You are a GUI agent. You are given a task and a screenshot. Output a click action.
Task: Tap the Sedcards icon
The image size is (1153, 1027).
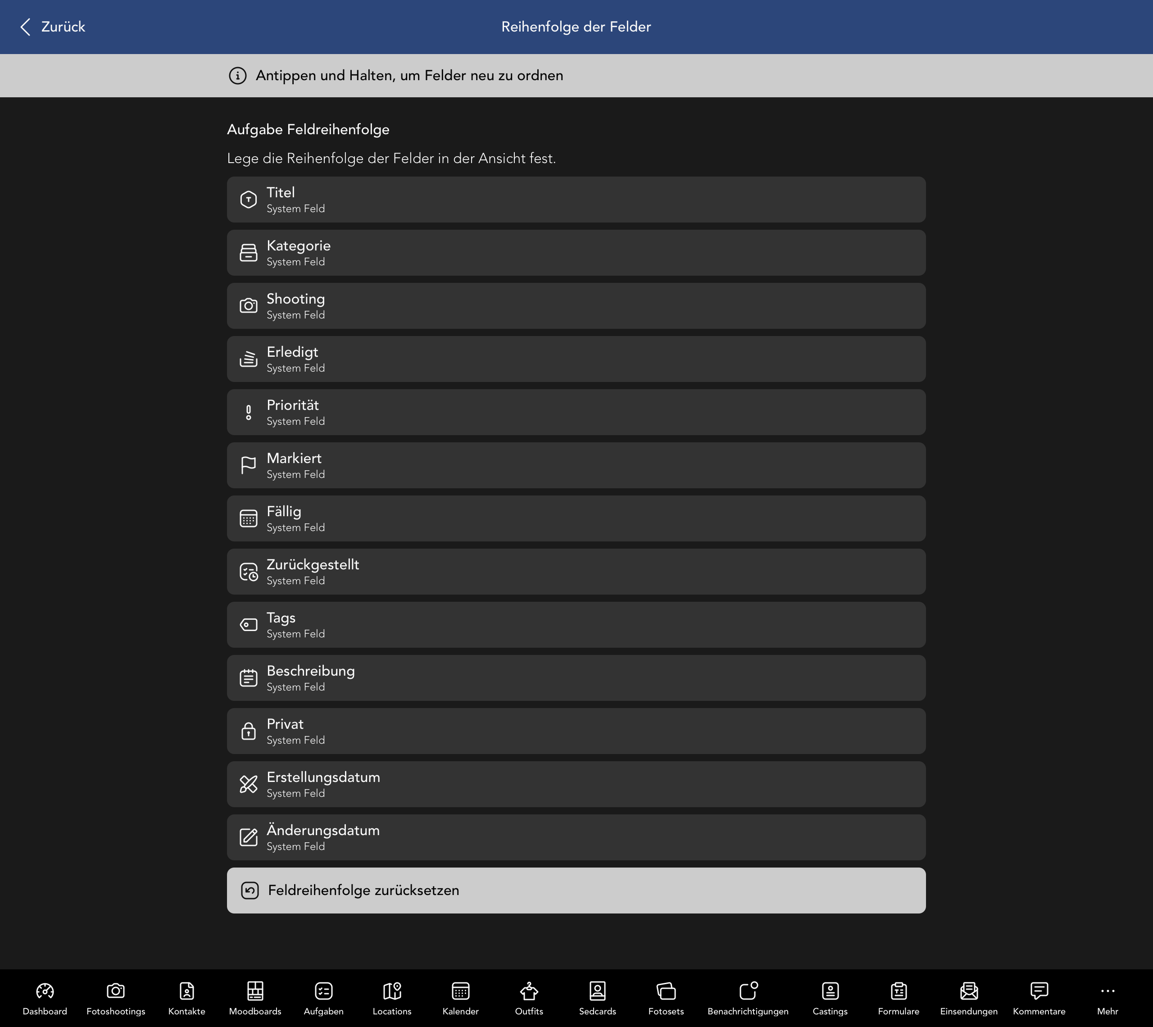[597, 991]
